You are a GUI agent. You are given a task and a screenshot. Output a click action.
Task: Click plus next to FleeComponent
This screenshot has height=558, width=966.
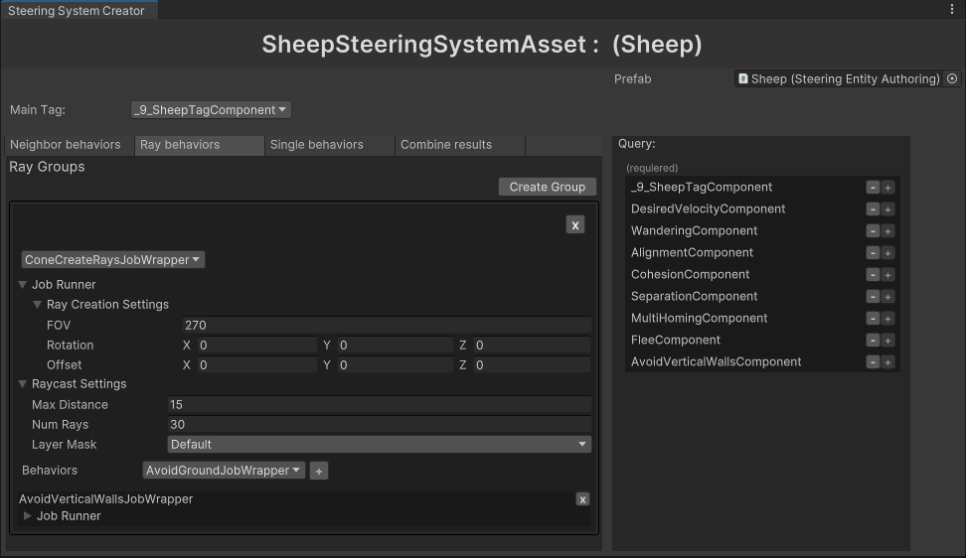tap(888, 341)
